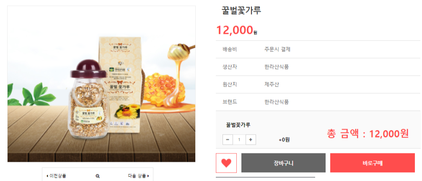Increase quantity with the plus button
This screenshot has width=422, height=181.
click(251, 140)
